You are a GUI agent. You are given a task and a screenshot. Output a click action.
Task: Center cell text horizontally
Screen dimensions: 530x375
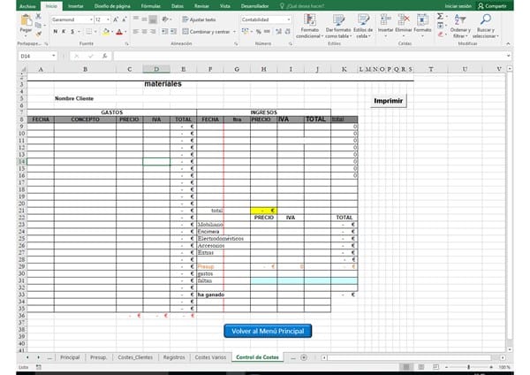pos(144,32)
